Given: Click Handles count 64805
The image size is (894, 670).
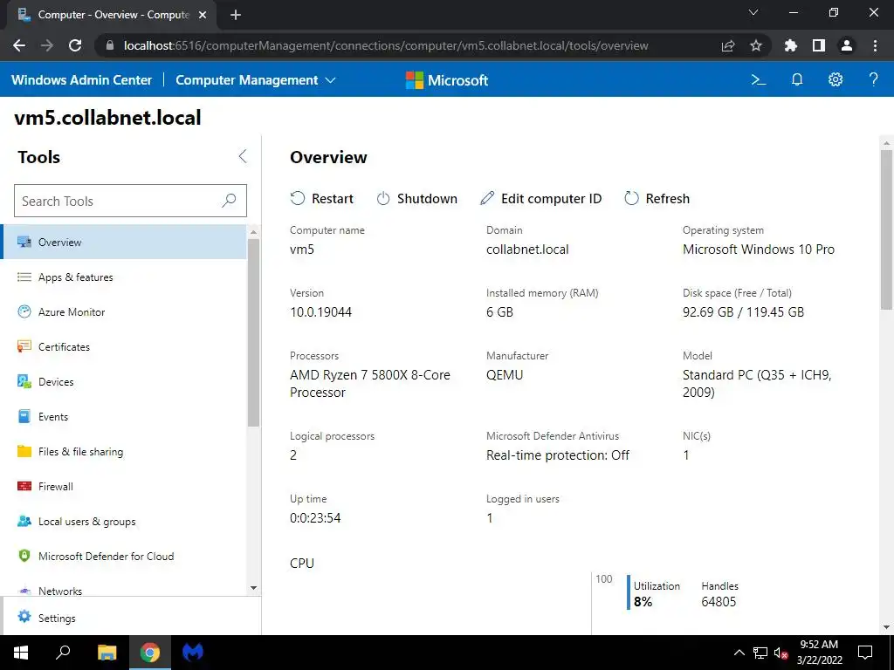Looking at the screenshot, I should (x=719, y=602).
